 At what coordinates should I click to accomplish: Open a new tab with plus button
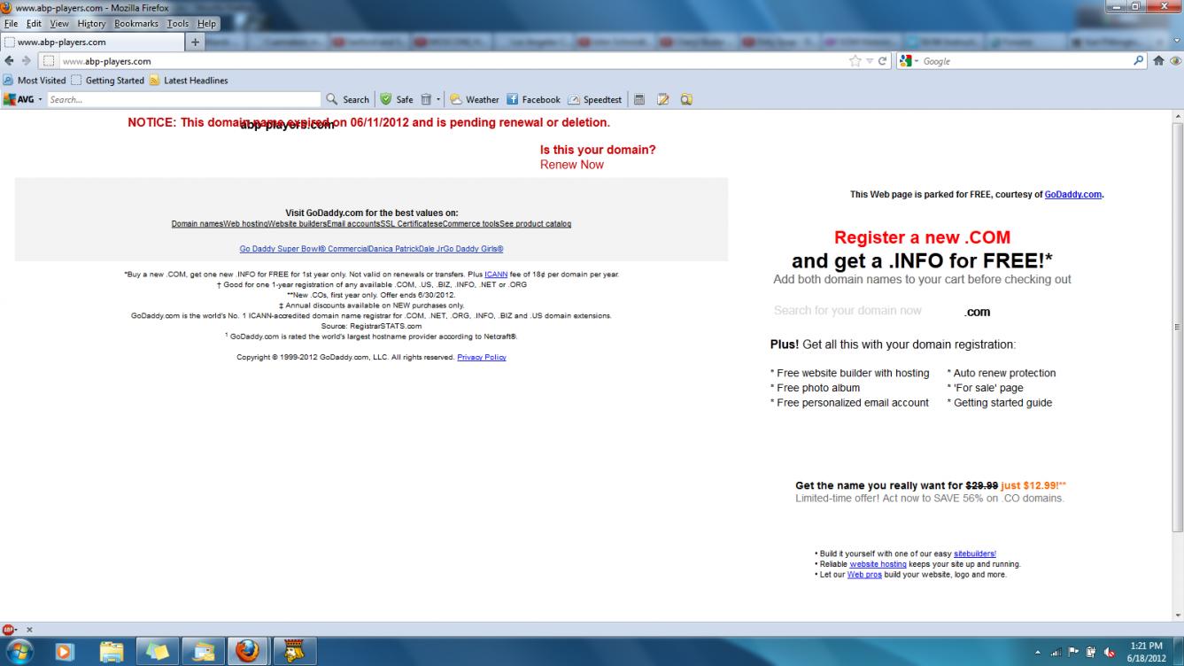[x=195, y=41]
